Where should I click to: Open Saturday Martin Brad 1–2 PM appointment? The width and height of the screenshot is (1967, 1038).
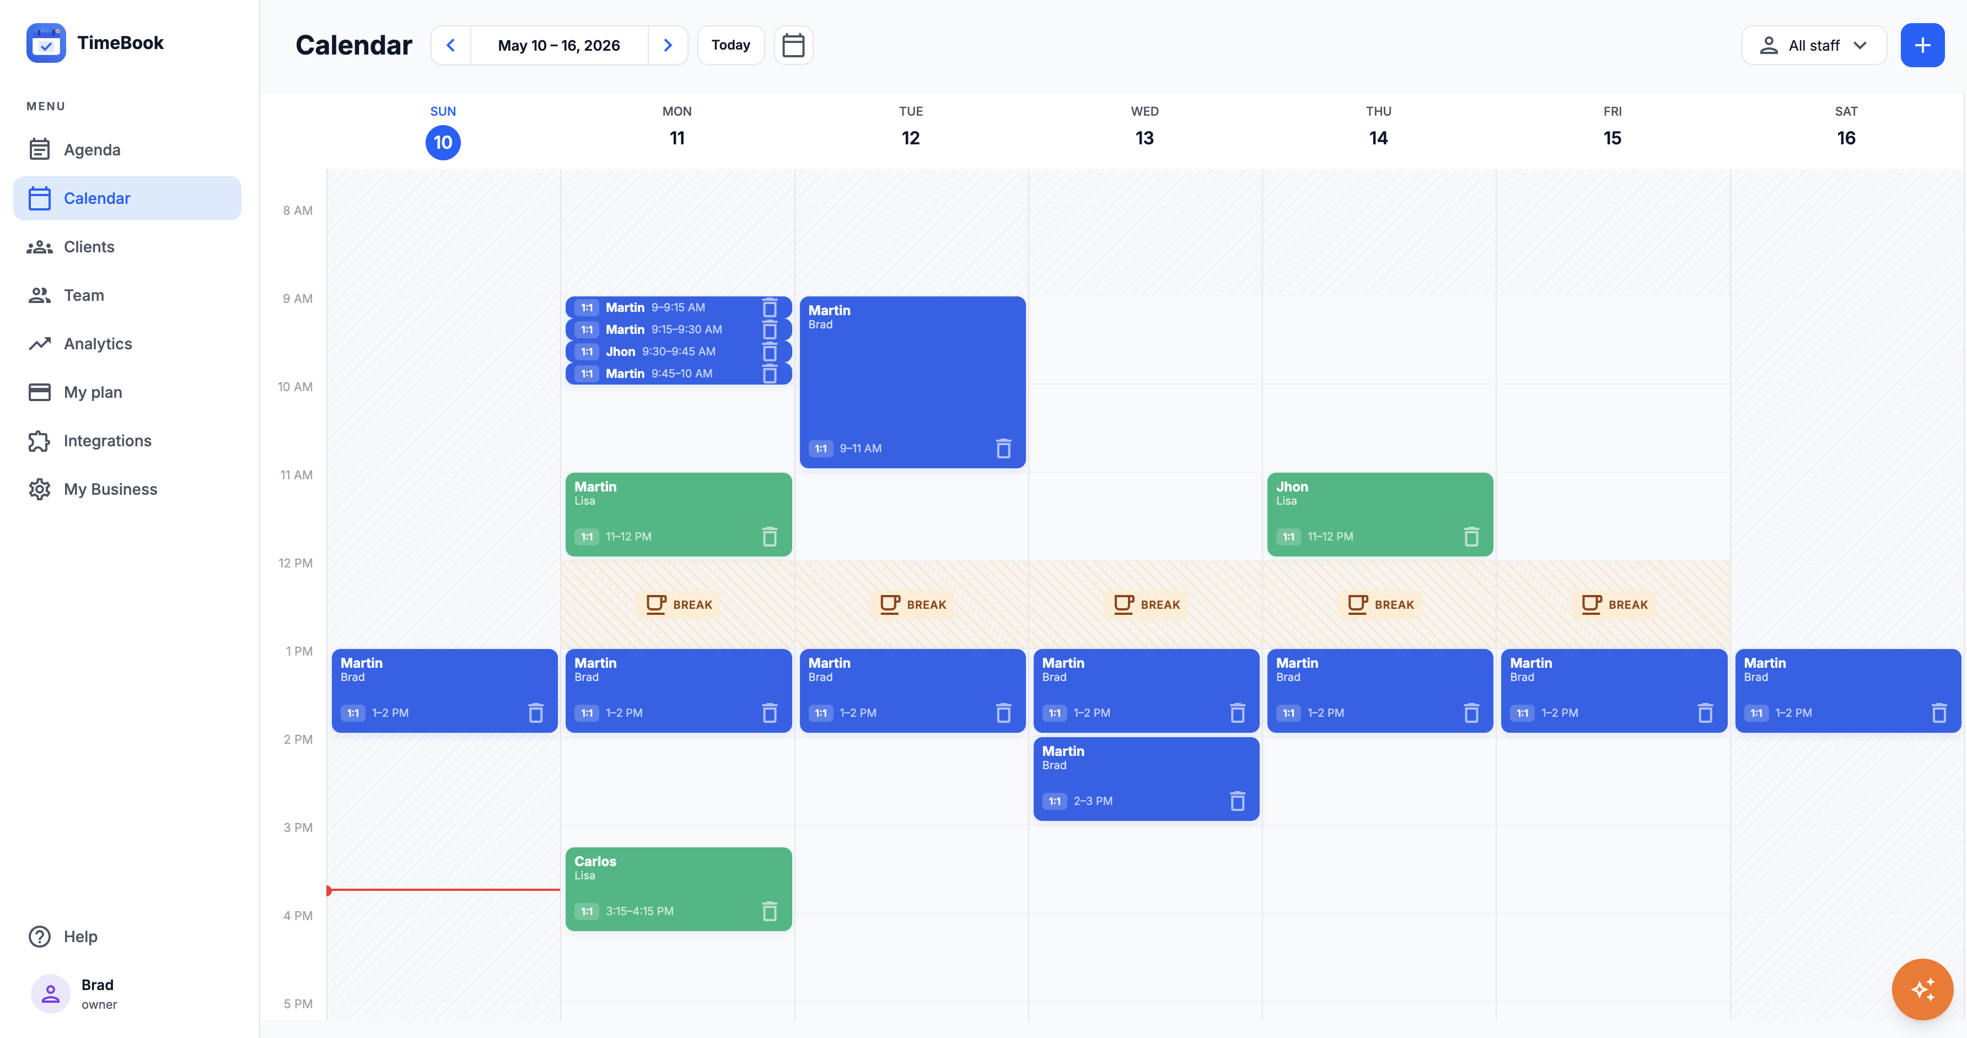1848,691
